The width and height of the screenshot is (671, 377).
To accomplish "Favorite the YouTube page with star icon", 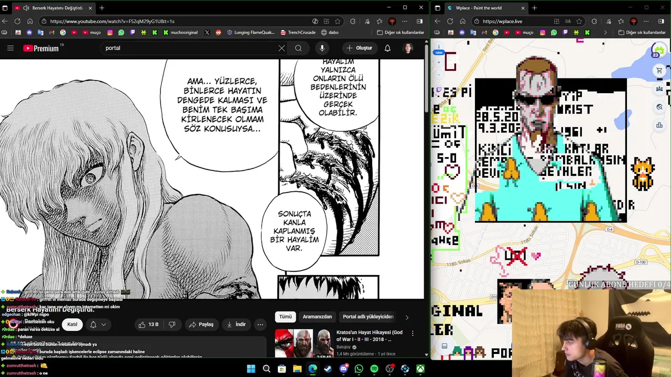I will pyautogui.click(x=338, y=21).
